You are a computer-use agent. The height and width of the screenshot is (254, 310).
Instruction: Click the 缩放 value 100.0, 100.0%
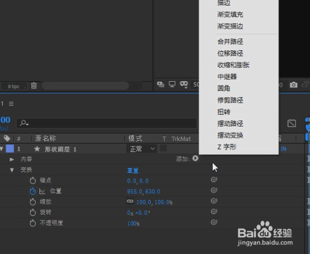(154, 202)
